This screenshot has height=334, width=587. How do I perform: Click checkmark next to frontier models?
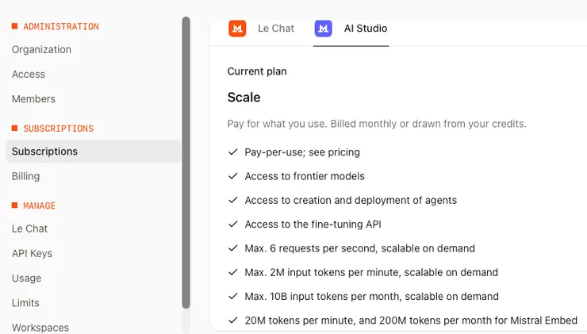[x=233, y=176]
